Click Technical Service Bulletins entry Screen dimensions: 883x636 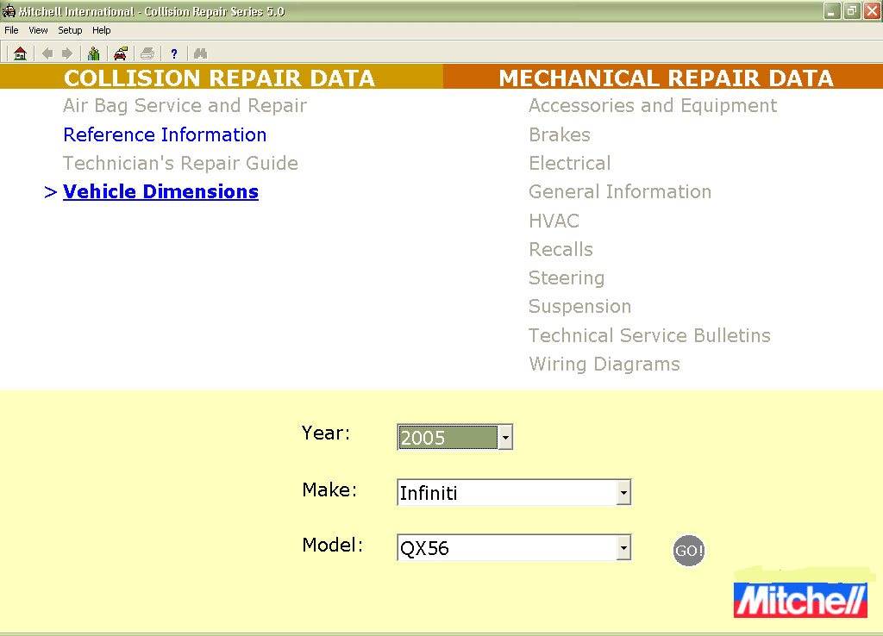(x=650, y=335)
